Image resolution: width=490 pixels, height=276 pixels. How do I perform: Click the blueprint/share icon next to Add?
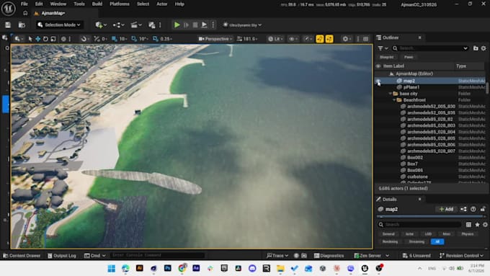pyautogui.click(x=463, y=209)
